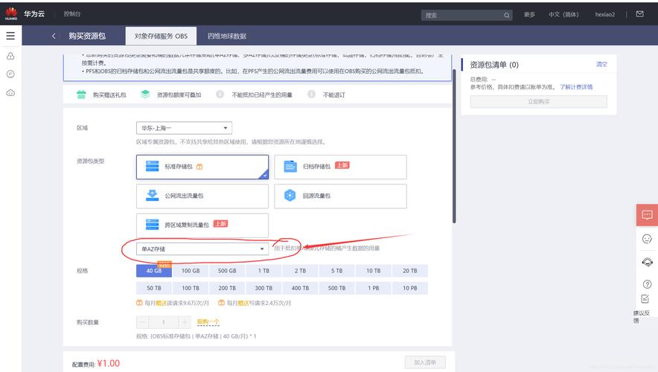Click the purchase quantity input field

click(x=164, y=322)
